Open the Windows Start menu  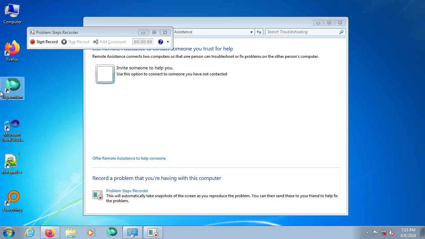point(9,232)
